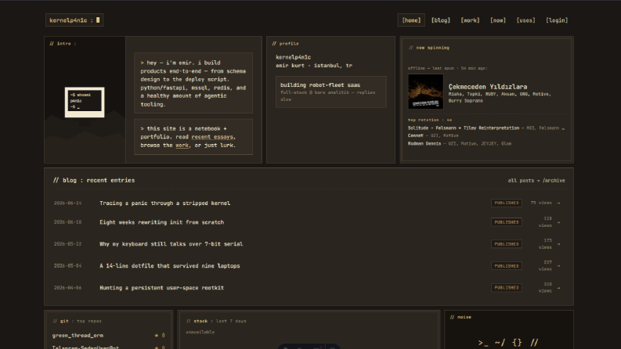Image resolution: width=621 pixels, height=349 pixels.
Task: Open the 'Cennet' track
Action: (416, 135)
